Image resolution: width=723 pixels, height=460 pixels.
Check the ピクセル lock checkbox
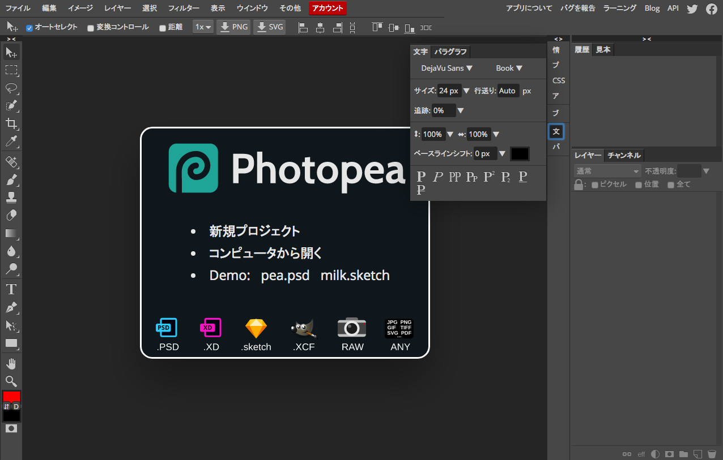595,185
